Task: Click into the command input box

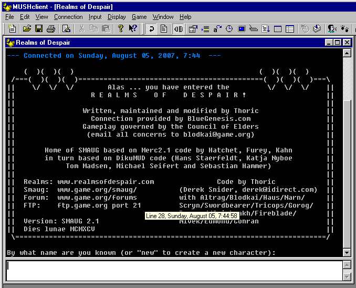Action: click(174, 271)
